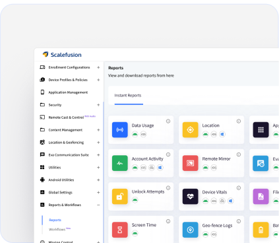Image resolution: width=279 pixels, height=243 pixels.
Task: Click the Scalefusion logo
Action: point(62,55)
